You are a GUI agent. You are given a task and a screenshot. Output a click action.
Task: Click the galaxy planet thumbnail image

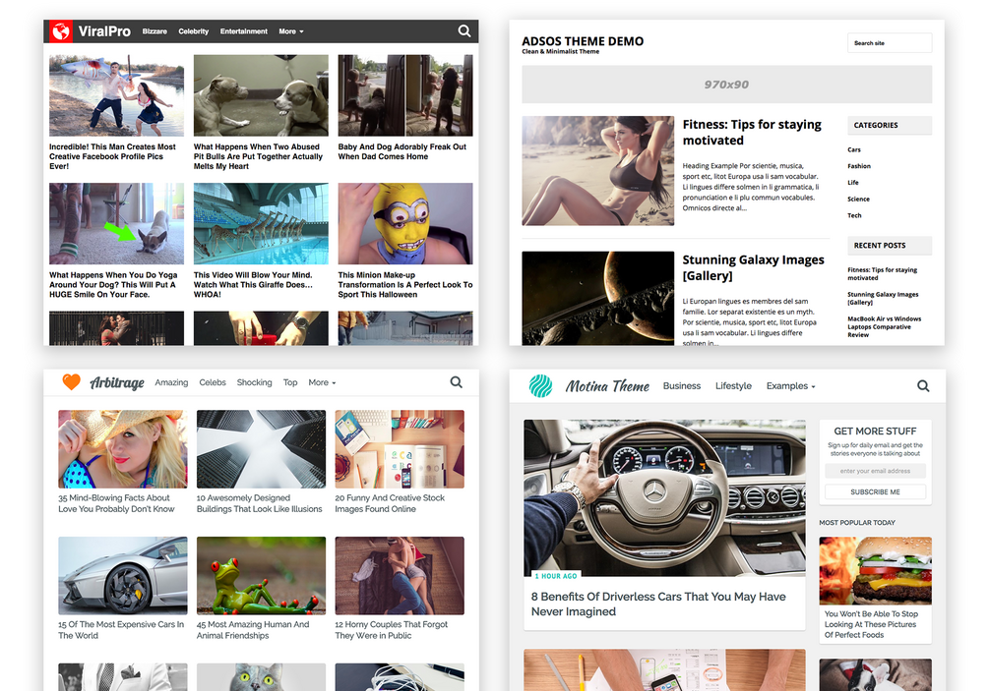598,298
